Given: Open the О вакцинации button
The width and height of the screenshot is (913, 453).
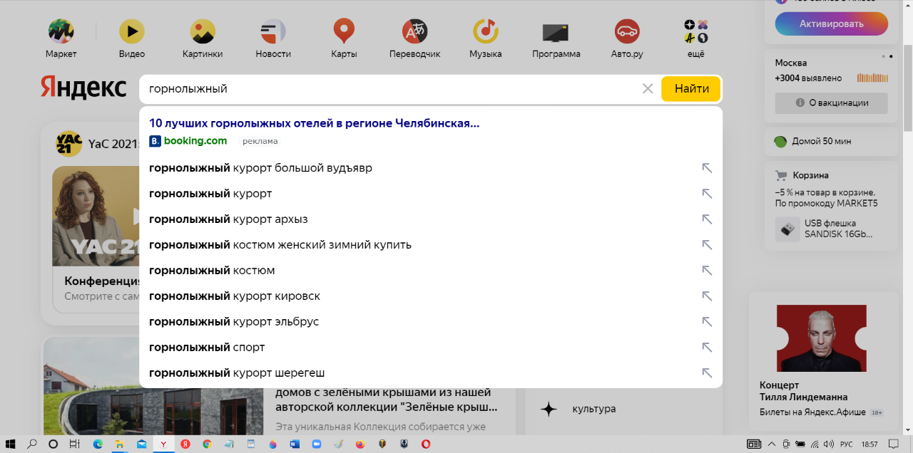Looking at the screenshot, I should [831, 103].
